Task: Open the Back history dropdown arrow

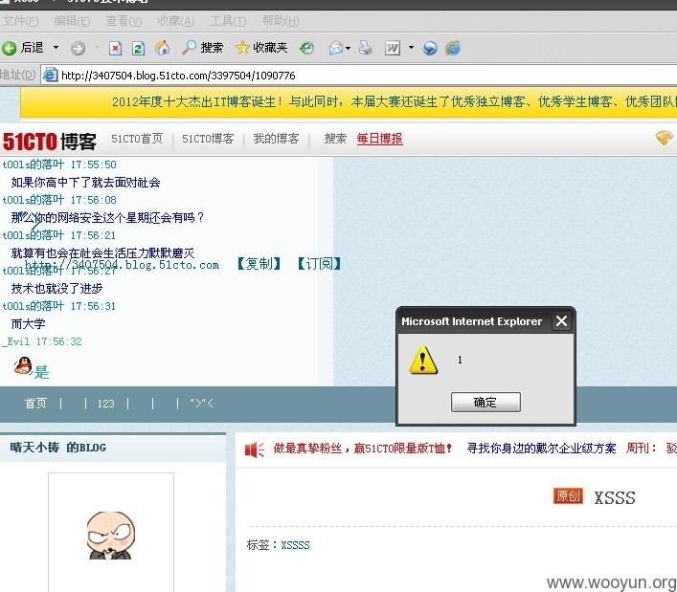Action: pos(56,48)
